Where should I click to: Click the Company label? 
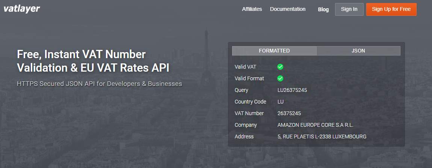246,125
